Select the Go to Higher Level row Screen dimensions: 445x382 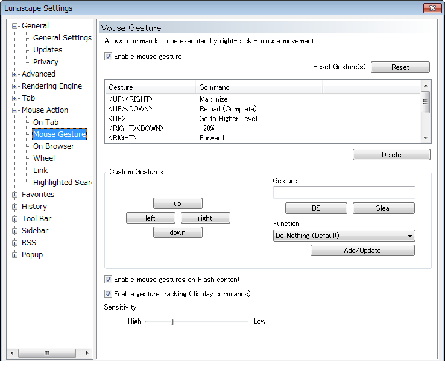(x=262, y=119)
